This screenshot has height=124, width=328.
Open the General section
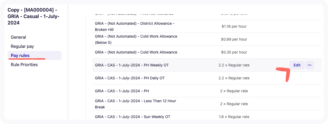point(18,37)
